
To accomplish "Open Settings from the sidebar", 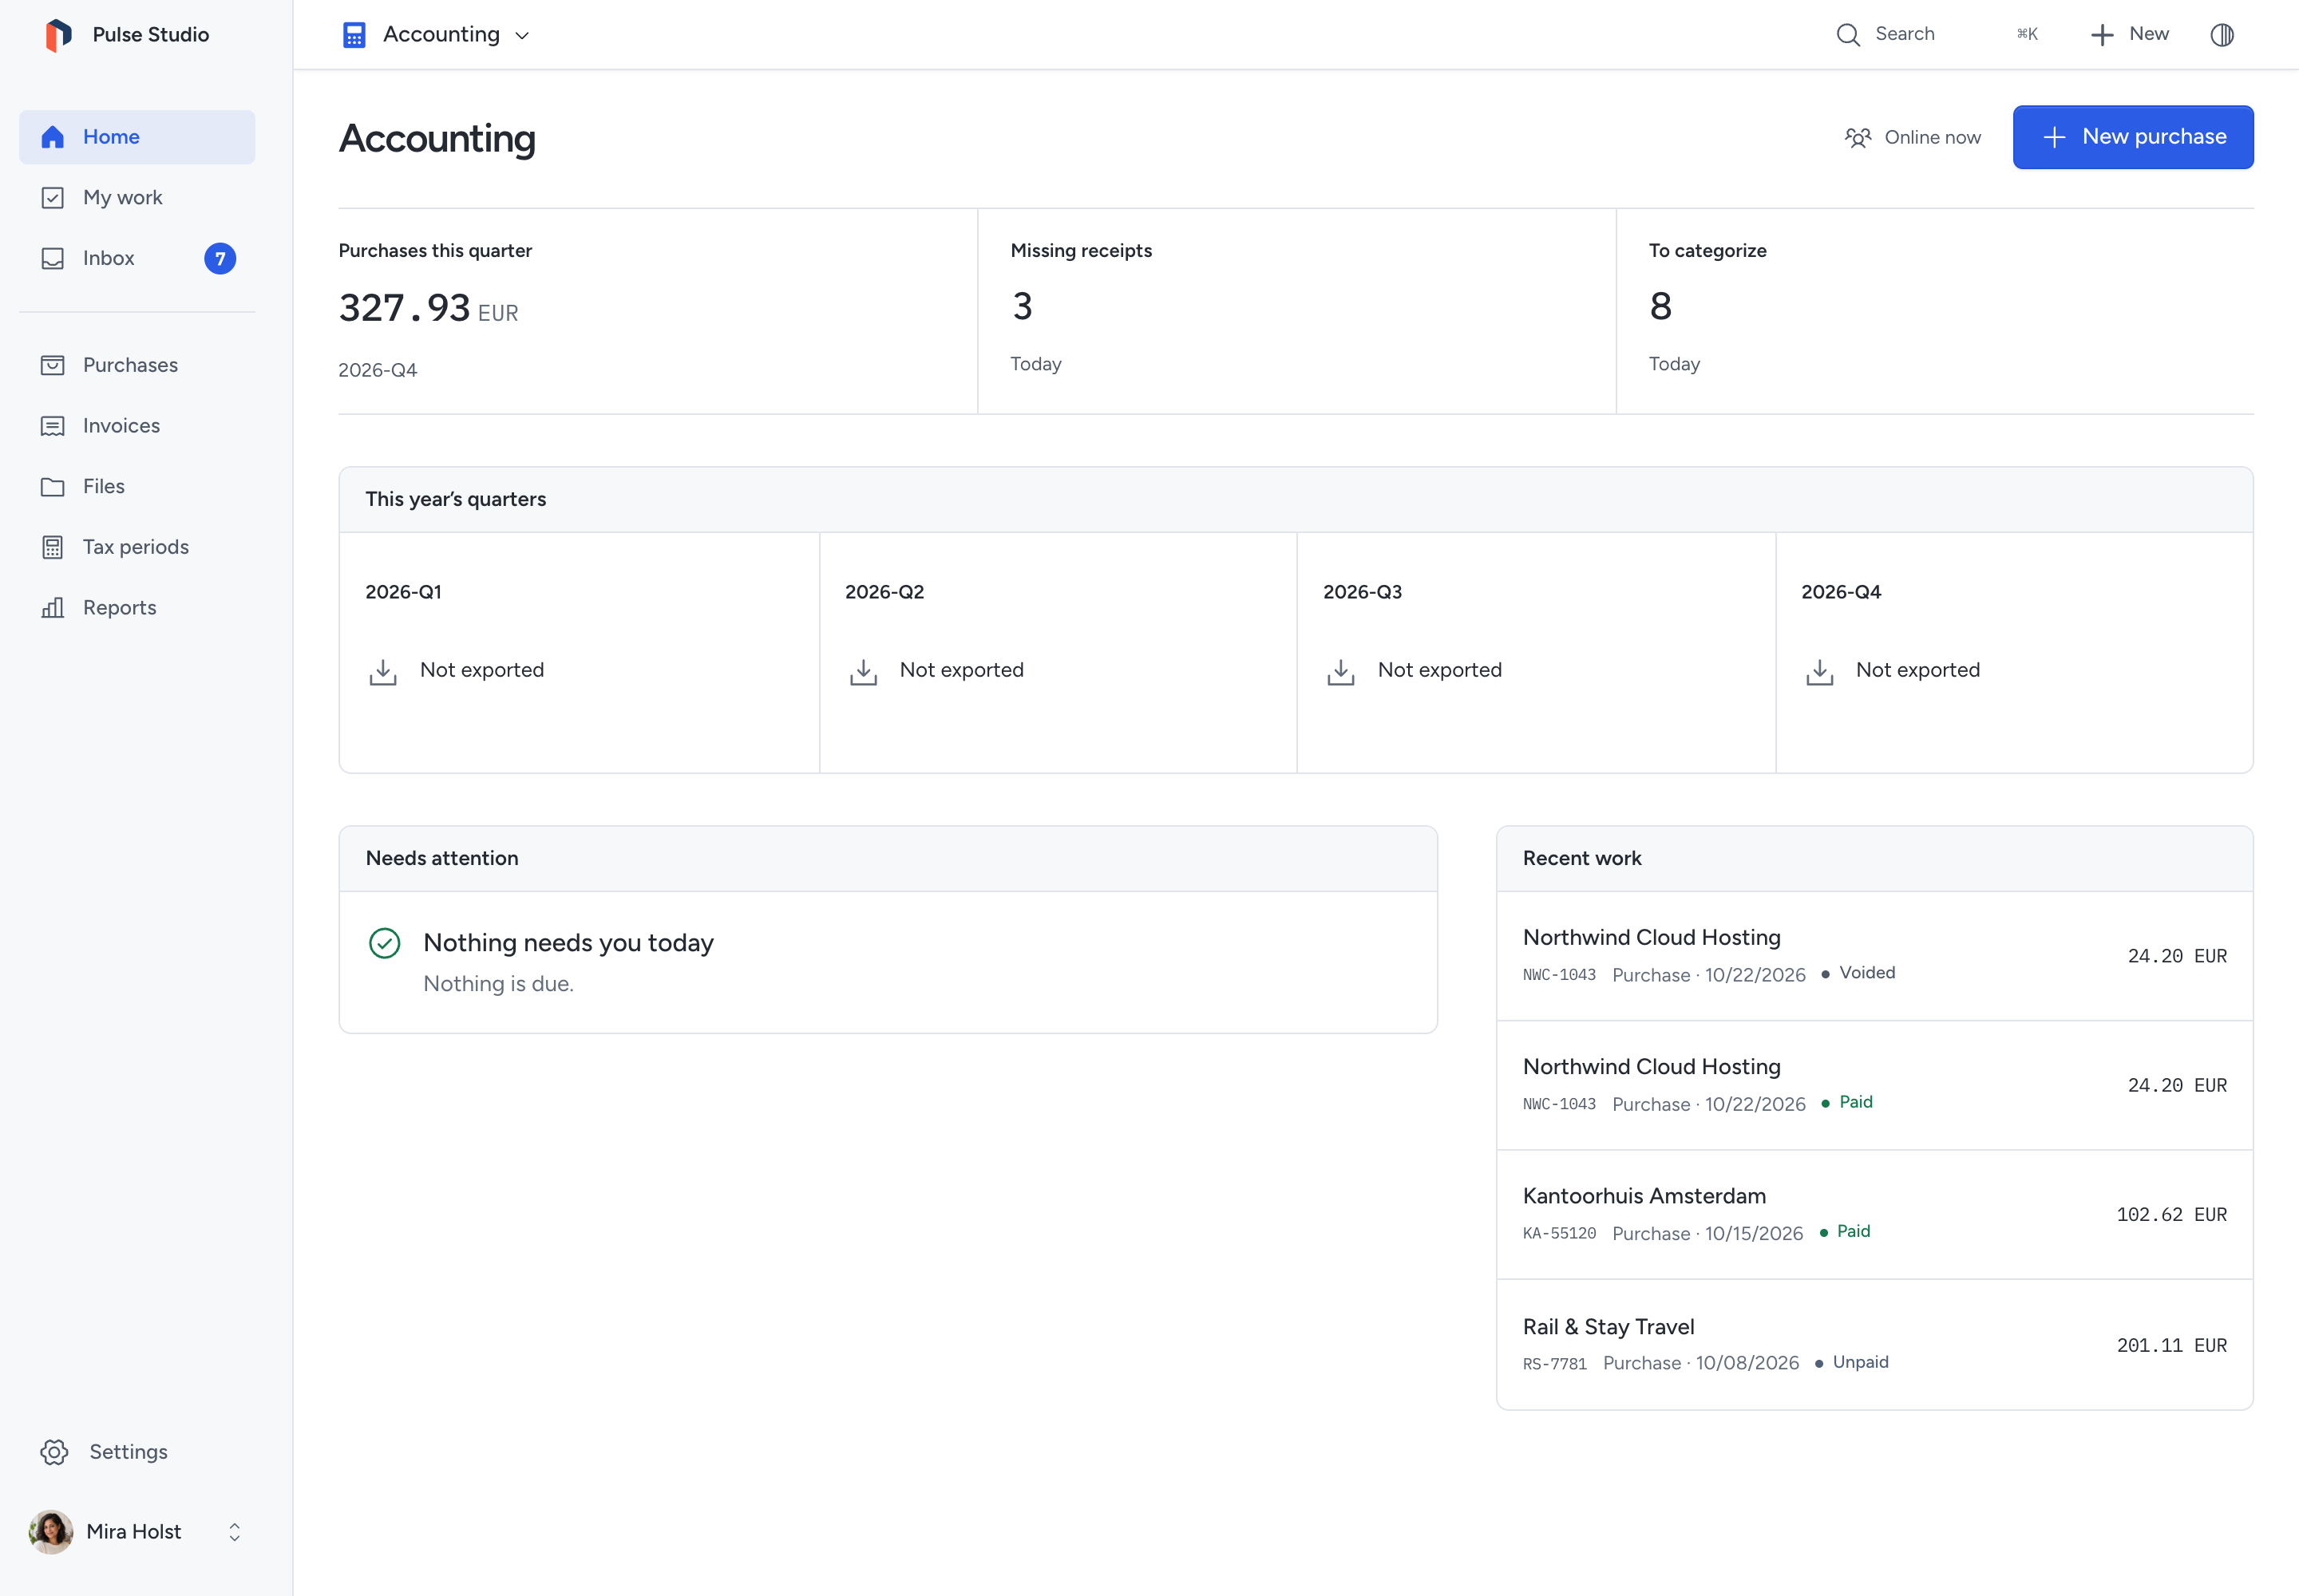I will click(x=137, y=1452).
